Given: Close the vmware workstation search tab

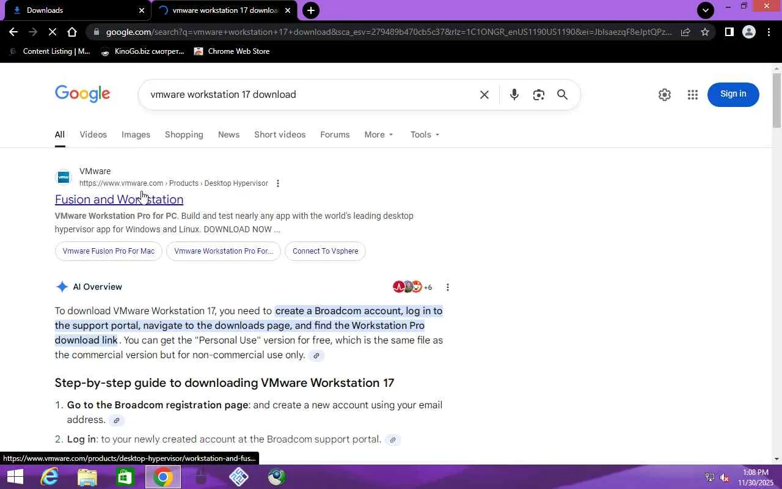Looking at the screenshot, I should tap(288, 10).
